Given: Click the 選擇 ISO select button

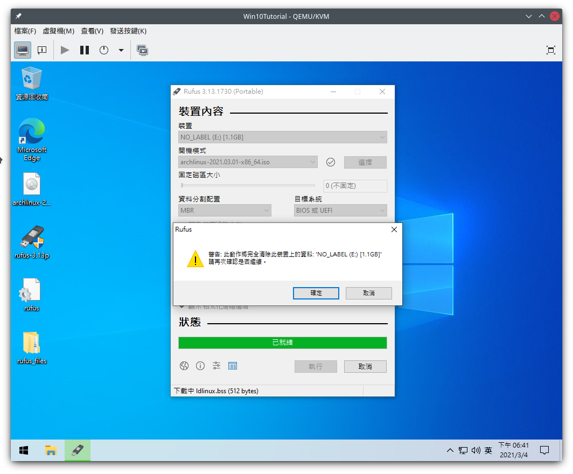Looking at the screenshot, I should tap(365, 162).
